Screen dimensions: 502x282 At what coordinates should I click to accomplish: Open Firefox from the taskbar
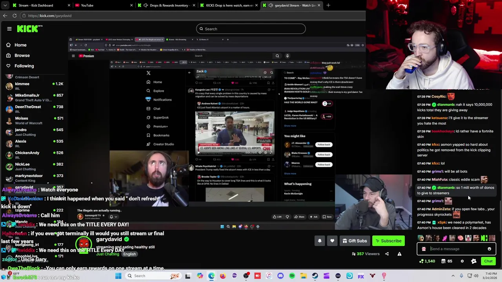(223, 276)
